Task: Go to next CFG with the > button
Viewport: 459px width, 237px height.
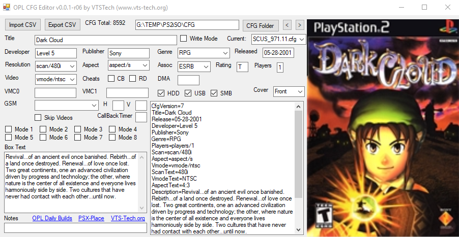Action: (x=299, y=25)
